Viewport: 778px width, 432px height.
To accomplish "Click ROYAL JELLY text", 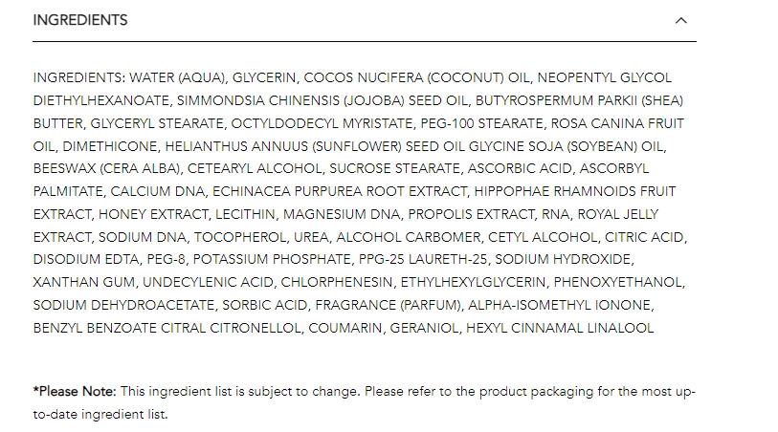I will click(618, 214).
